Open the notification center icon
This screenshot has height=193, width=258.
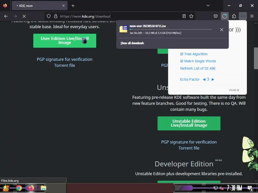point(250,188)
